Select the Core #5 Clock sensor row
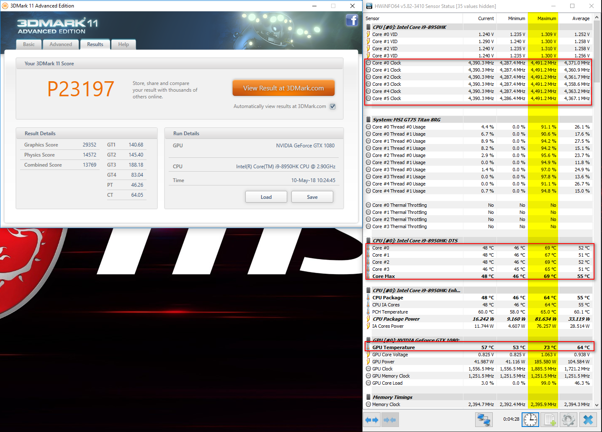602x432 pixels. pyautogui.click(x=478, y=98)
